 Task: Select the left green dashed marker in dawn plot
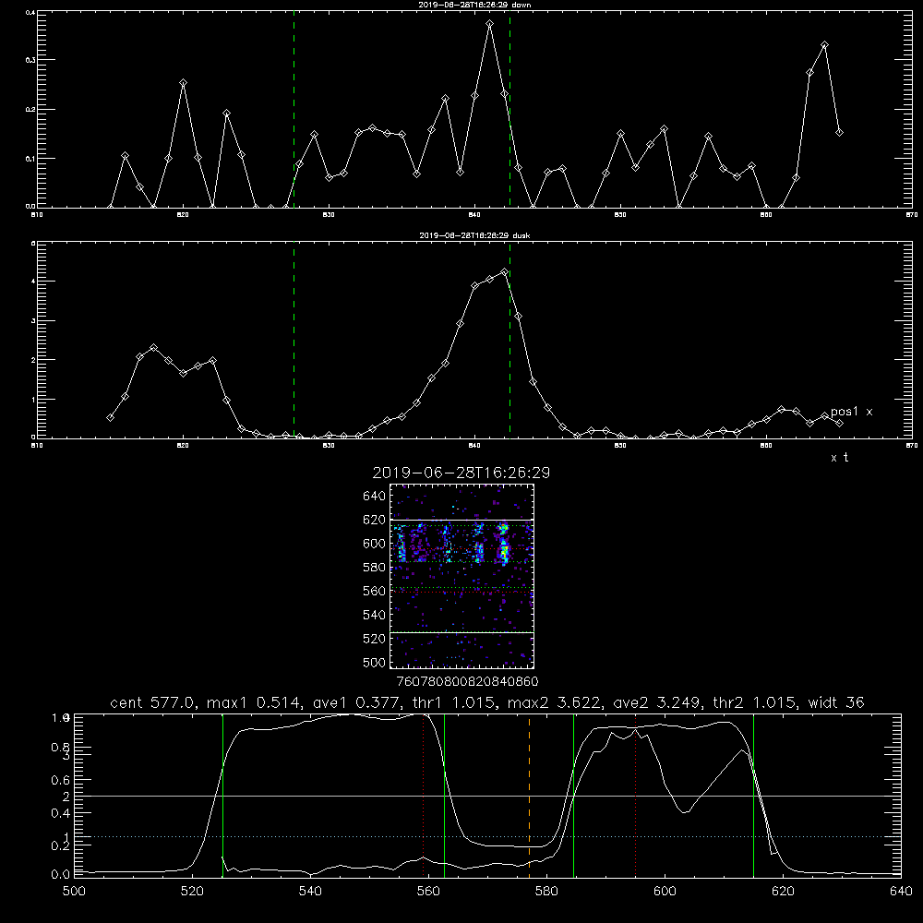point(294,109)
